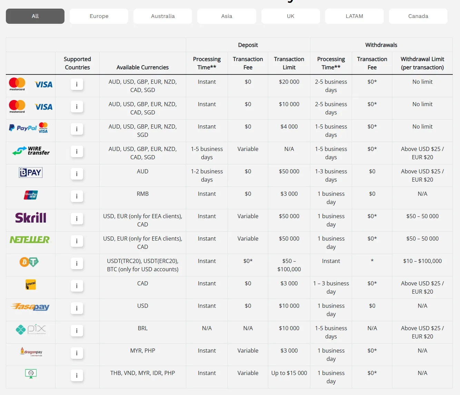Click the BPAY logo
This screenshot has width=460, height=395.
tap(31, 172)
